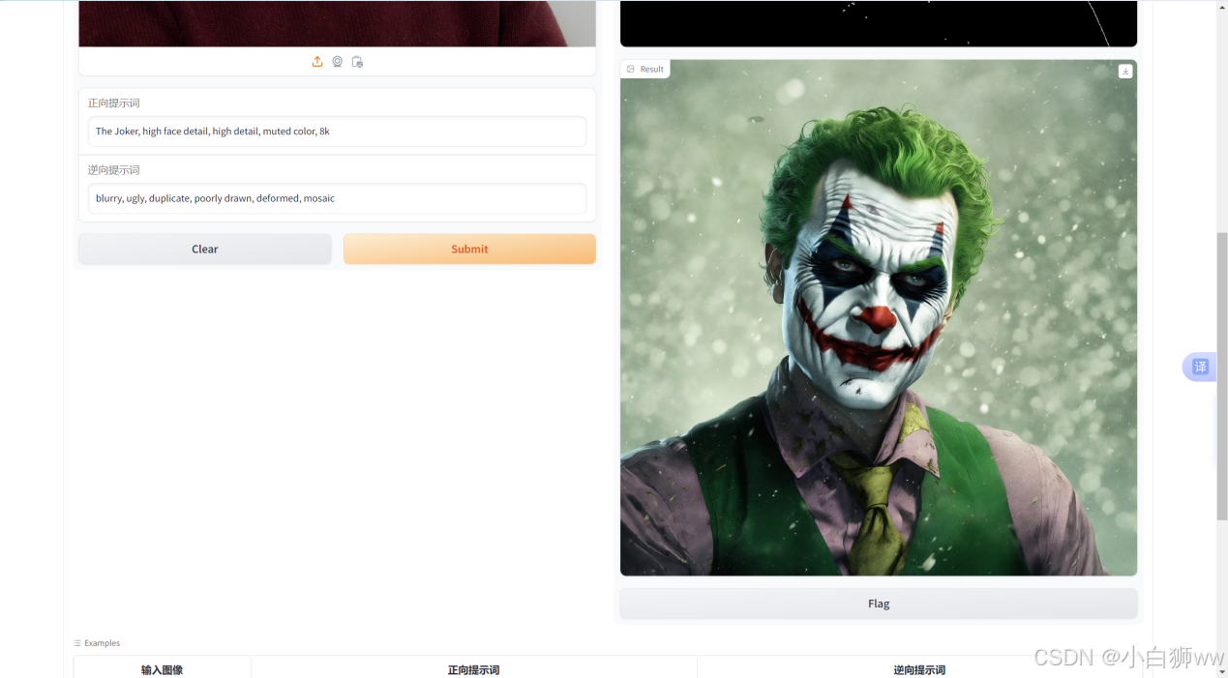This screenshot has width=1228, height=678.
Task: Click the Submit button
Action: click(x=469, y=249)
